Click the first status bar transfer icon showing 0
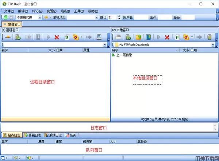 coord(16,158)
